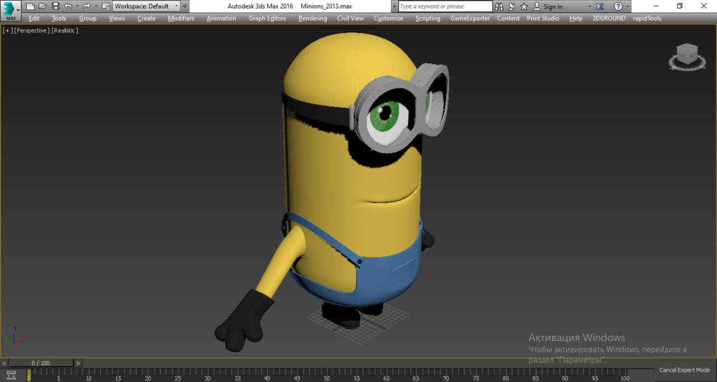Open the Tools menu
The width and height of the screenshot is (717, 382).
pos(59,18)
